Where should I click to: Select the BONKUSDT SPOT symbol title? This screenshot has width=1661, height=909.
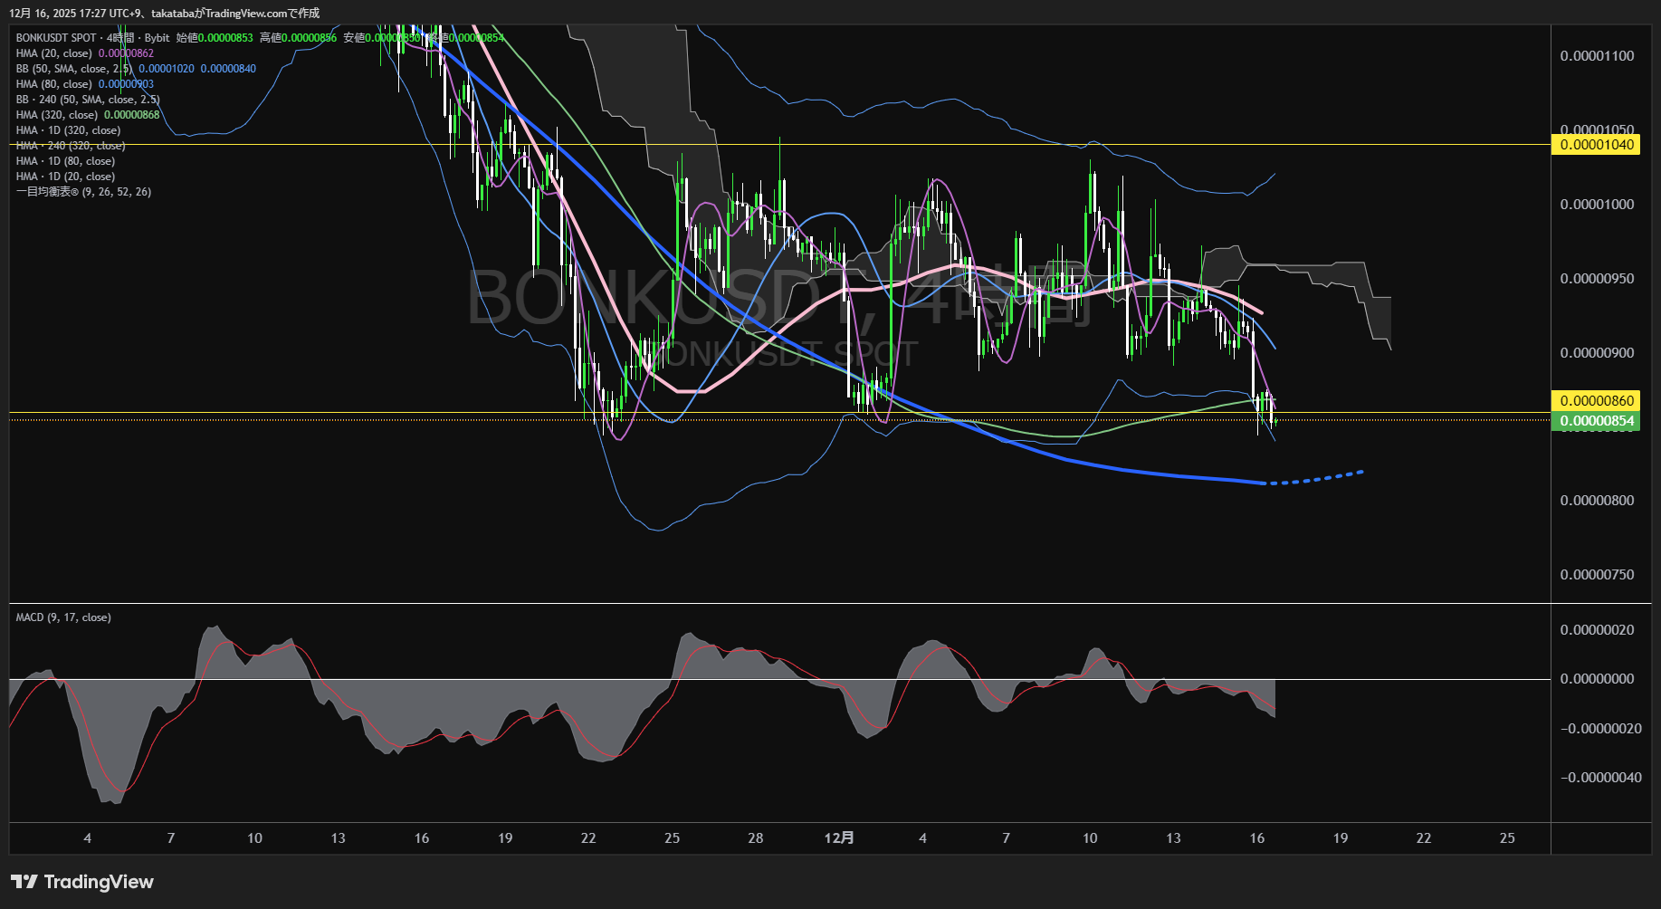click(56, 38)
